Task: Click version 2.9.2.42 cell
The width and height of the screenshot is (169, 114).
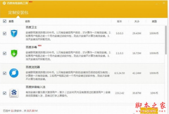Action: pos(120,93)
